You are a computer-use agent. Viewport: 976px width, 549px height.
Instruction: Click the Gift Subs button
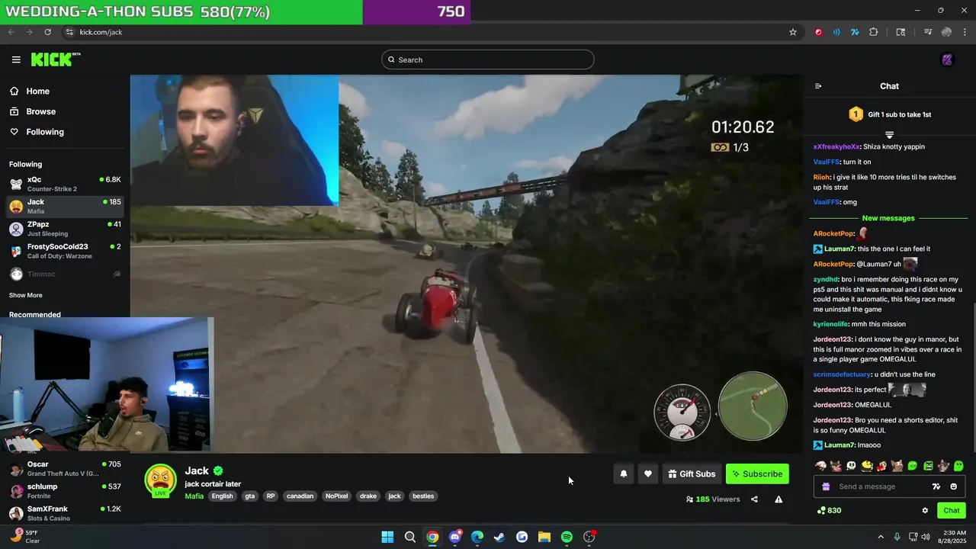tap(692, 474)
